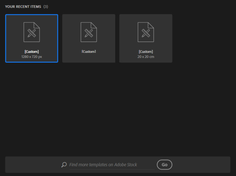This screenshot has height=176, width=236.
Task: Click the "20 x 20 cm" size label
Action: click(x=146, y=57)
